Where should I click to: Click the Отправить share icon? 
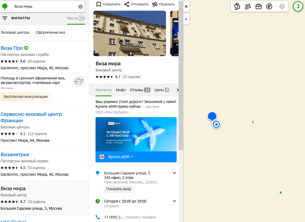127,4
